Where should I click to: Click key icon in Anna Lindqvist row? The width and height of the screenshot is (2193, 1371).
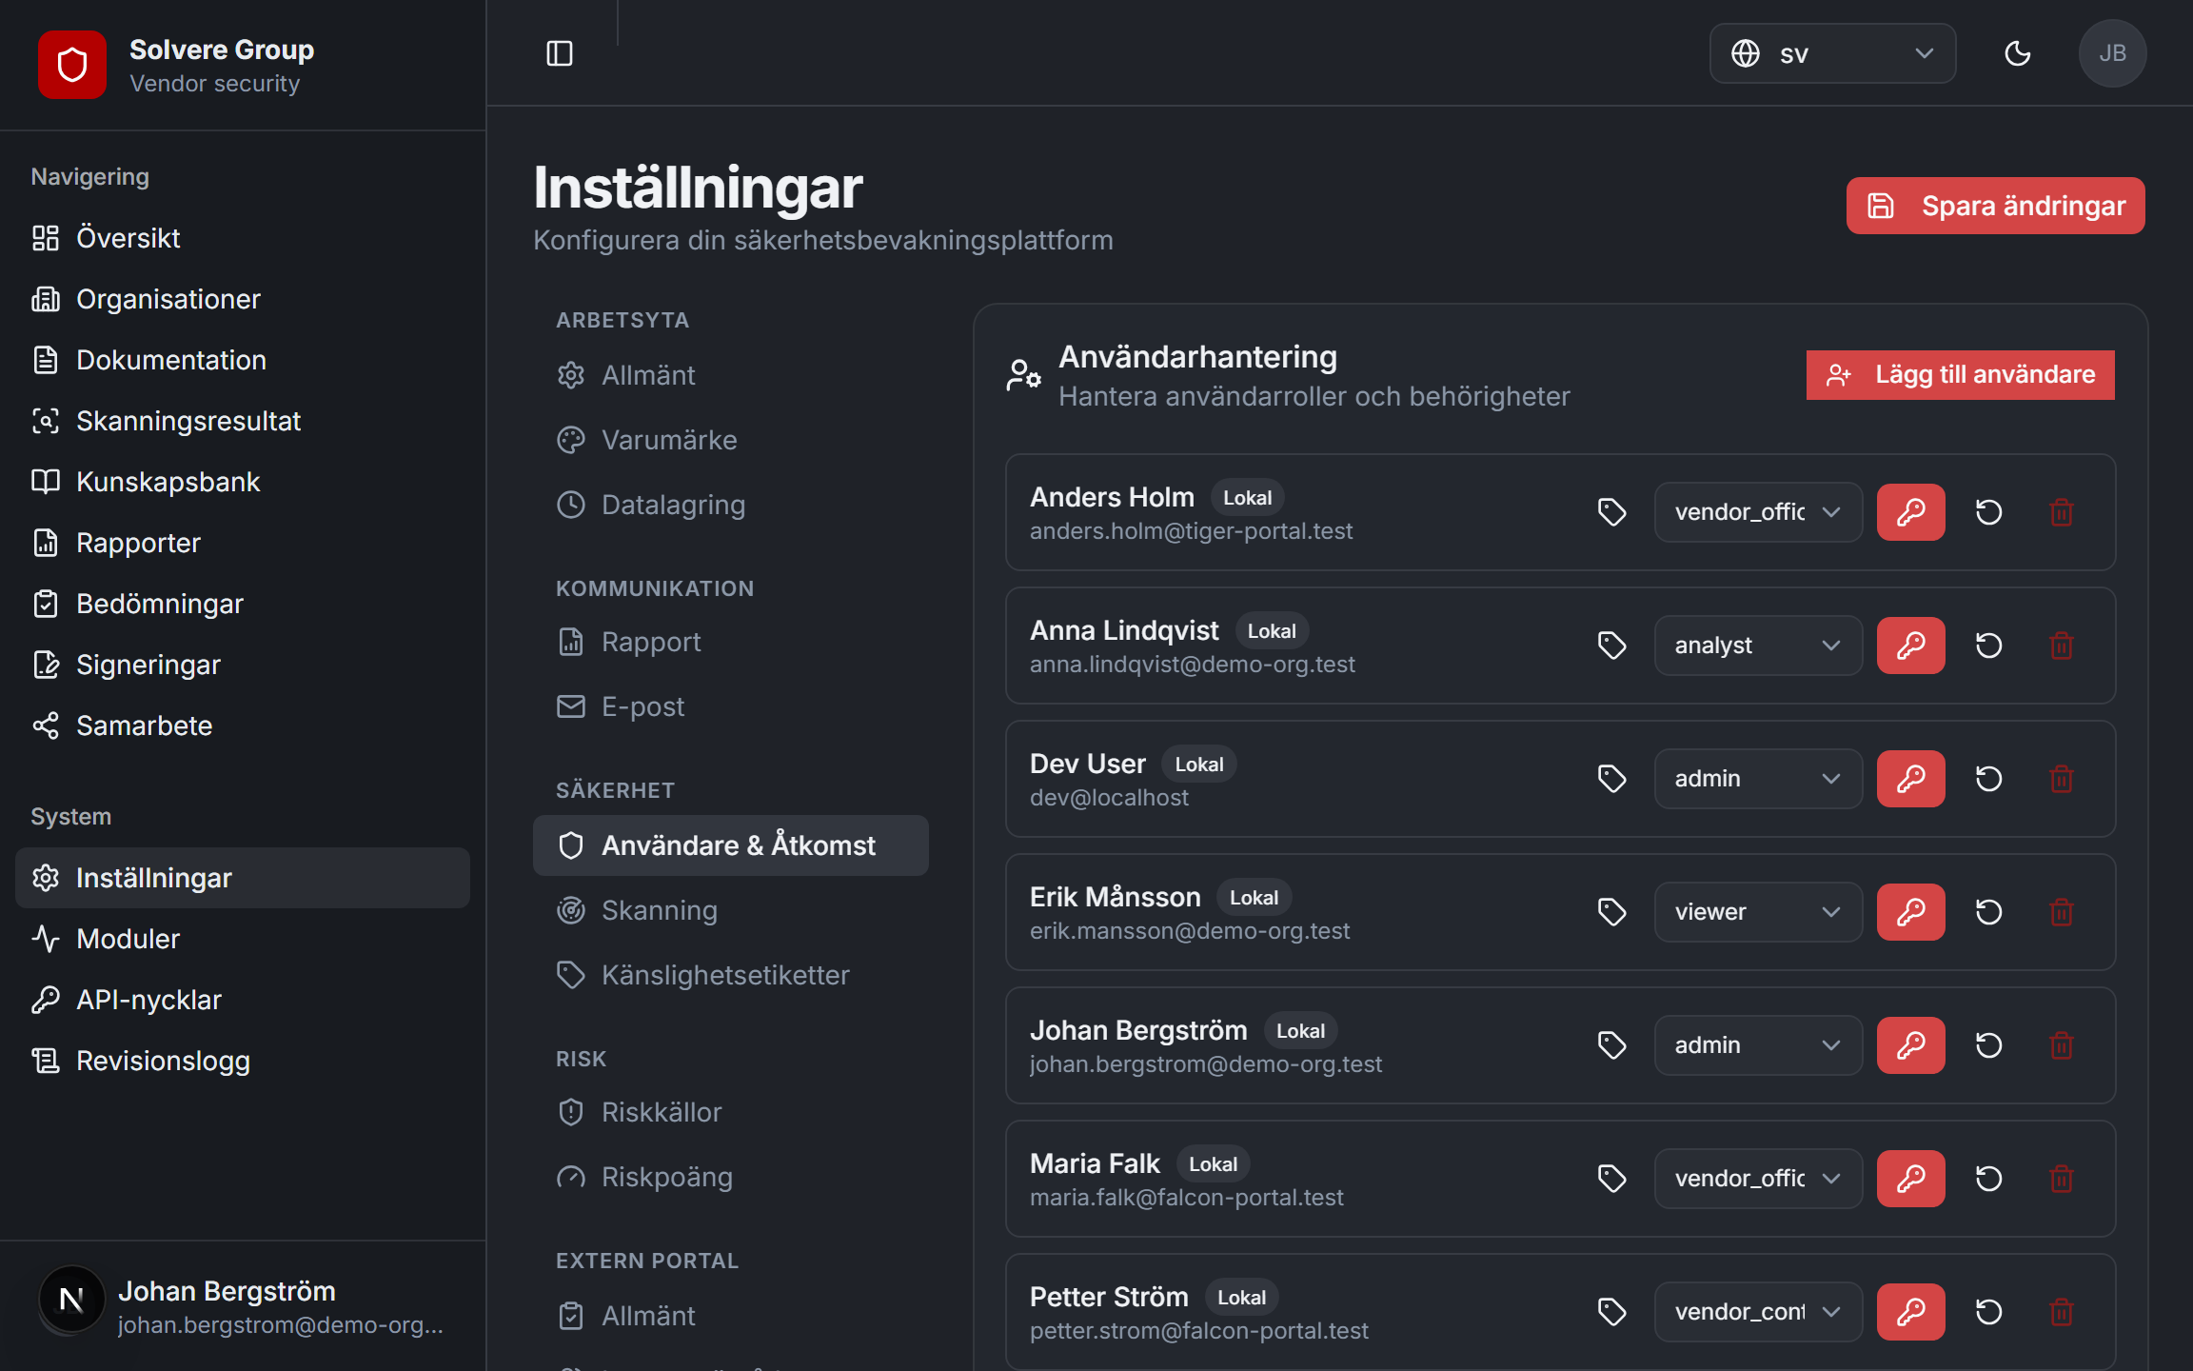click(1910, 646)
